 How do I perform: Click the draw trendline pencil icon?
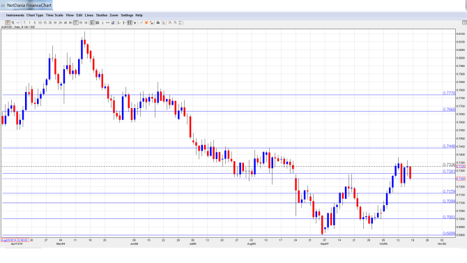point(141,22)
